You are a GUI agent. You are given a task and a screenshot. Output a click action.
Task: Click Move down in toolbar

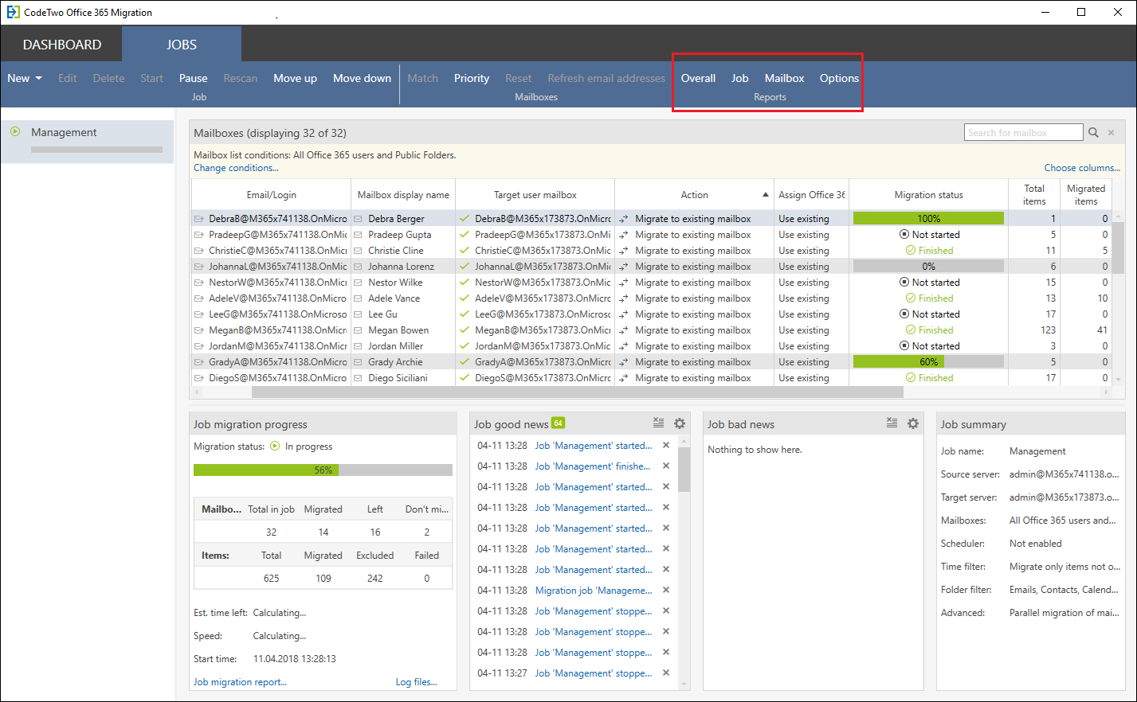point(362,78)
